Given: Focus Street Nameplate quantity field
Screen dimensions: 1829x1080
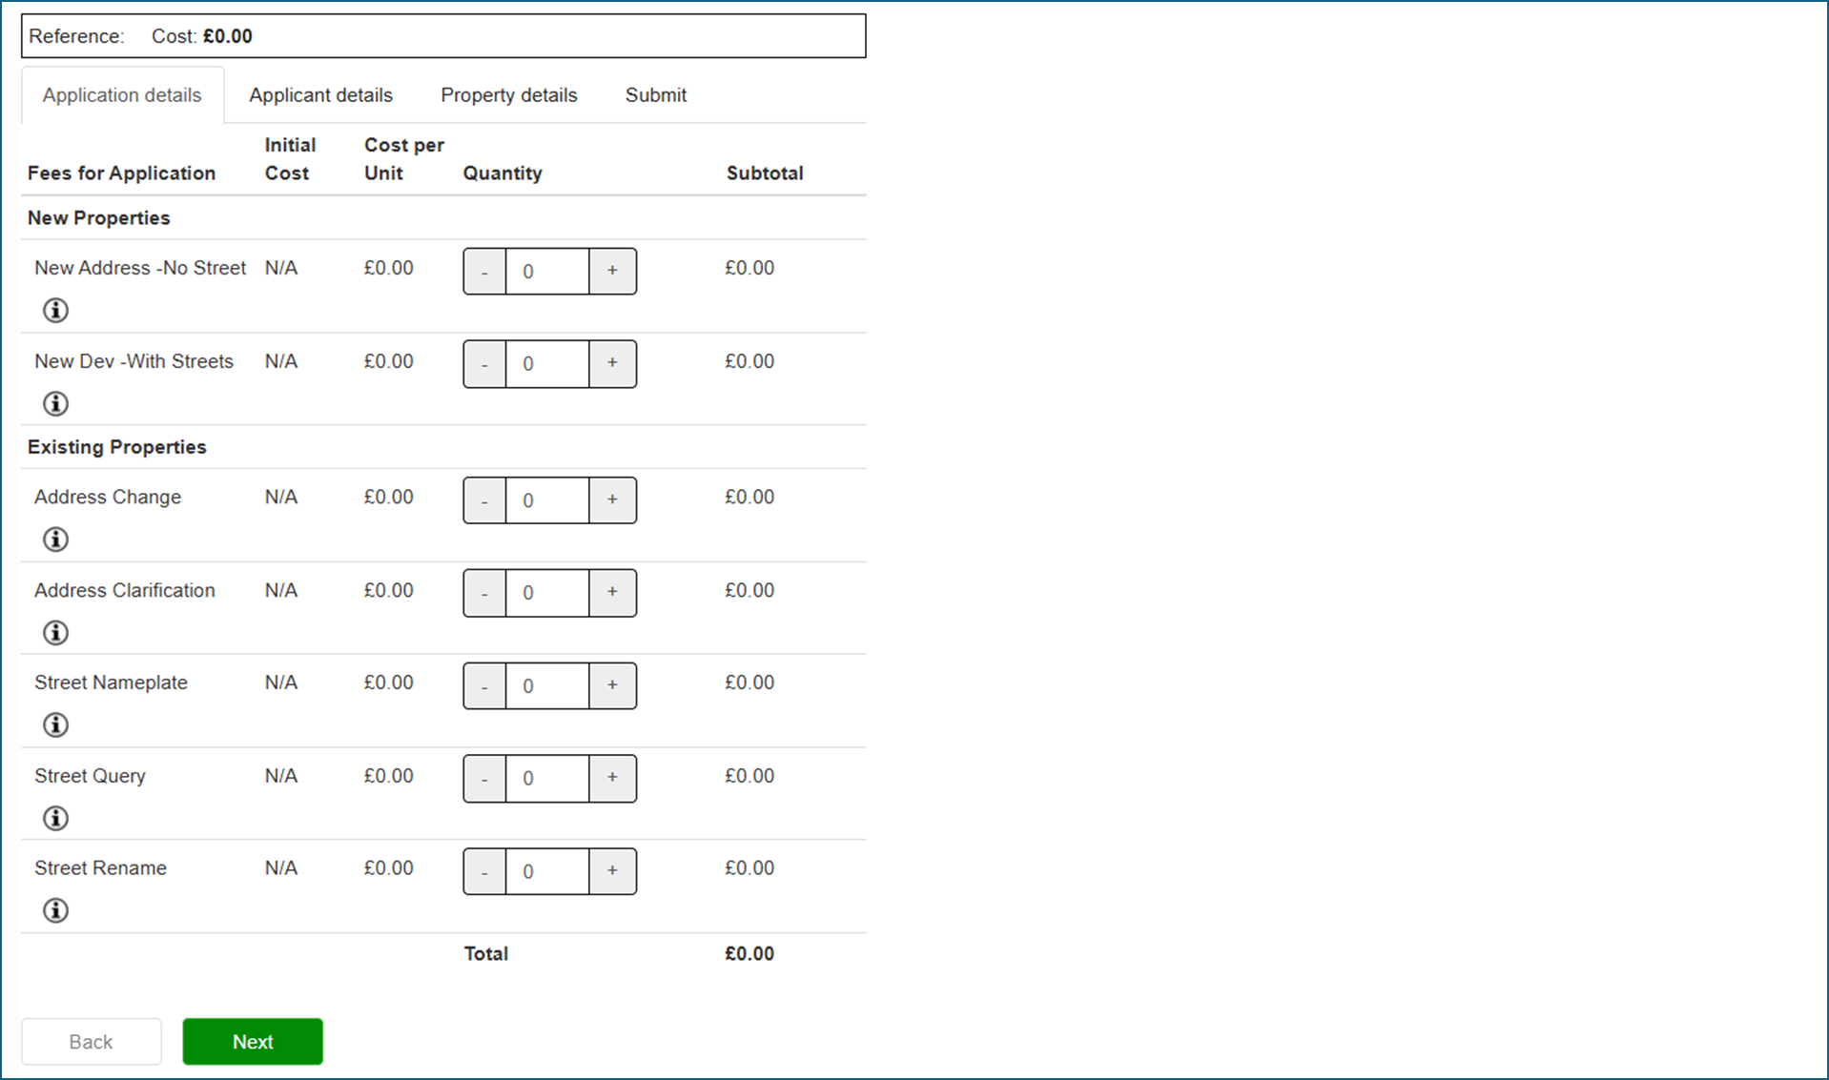Looking at the screenshot, I should [547, 686].
